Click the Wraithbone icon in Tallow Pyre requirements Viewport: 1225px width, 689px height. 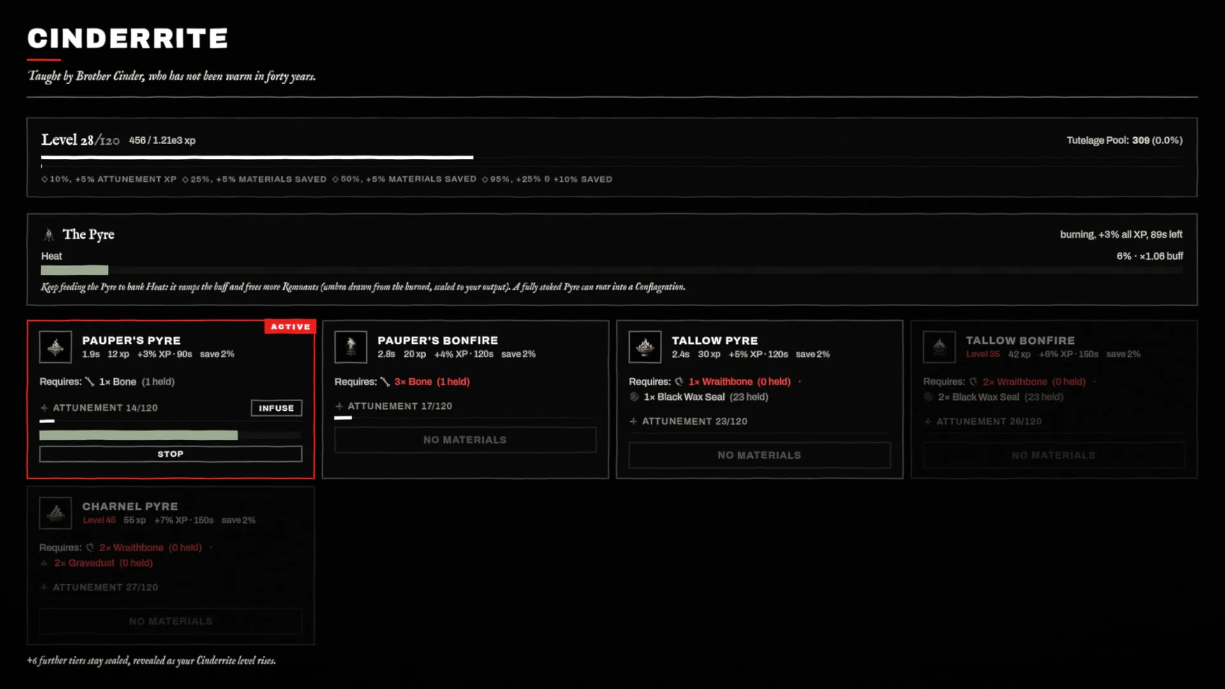[x=679, y=382]
